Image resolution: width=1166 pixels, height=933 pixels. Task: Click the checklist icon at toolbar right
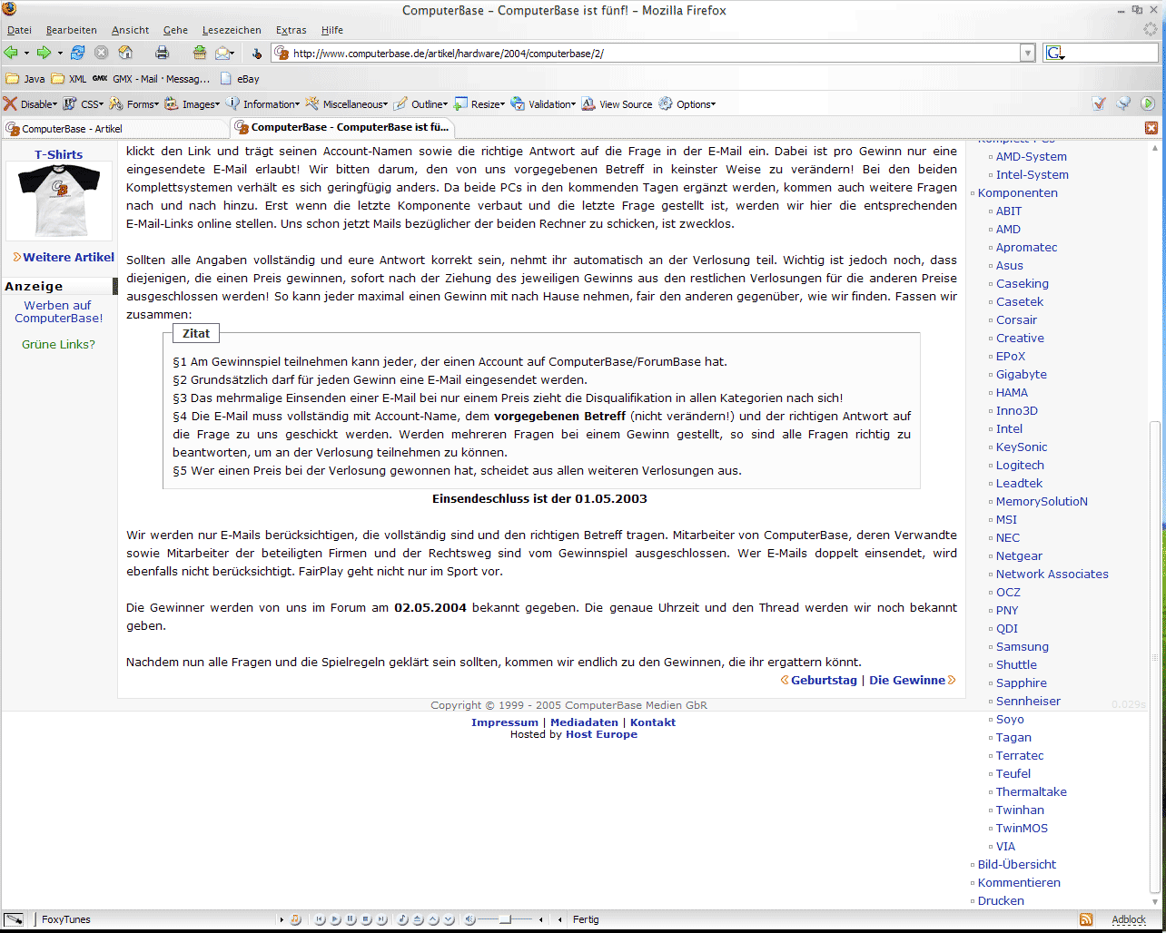tap(1099, 103)
